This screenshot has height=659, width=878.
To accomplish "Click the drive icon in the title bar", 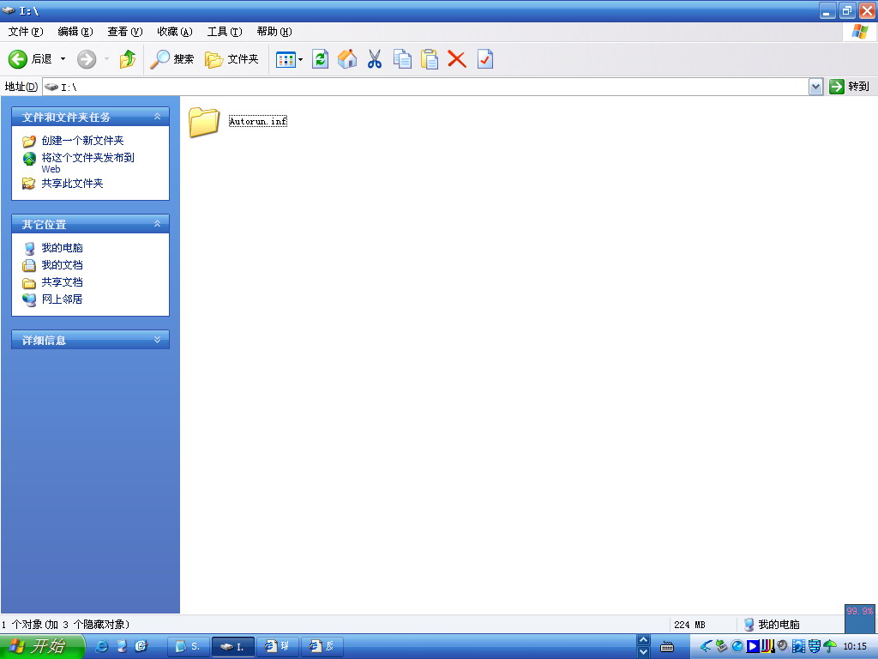I will click(9, 10).
